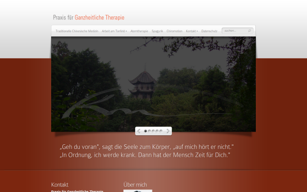This screenshot has width=307, height=192.
Task: Select the third slider dot
Action: click(153, 131)
